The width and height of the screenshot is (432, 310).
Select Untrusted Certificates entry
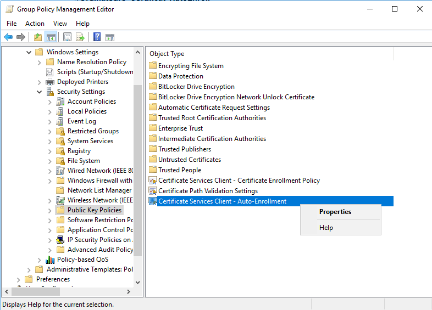(x=190, y=160)
